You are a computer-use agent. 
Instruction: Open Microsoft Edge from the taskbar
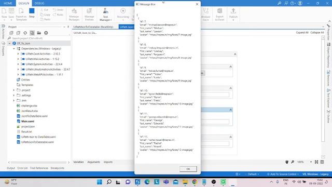[x=147, y=182]
